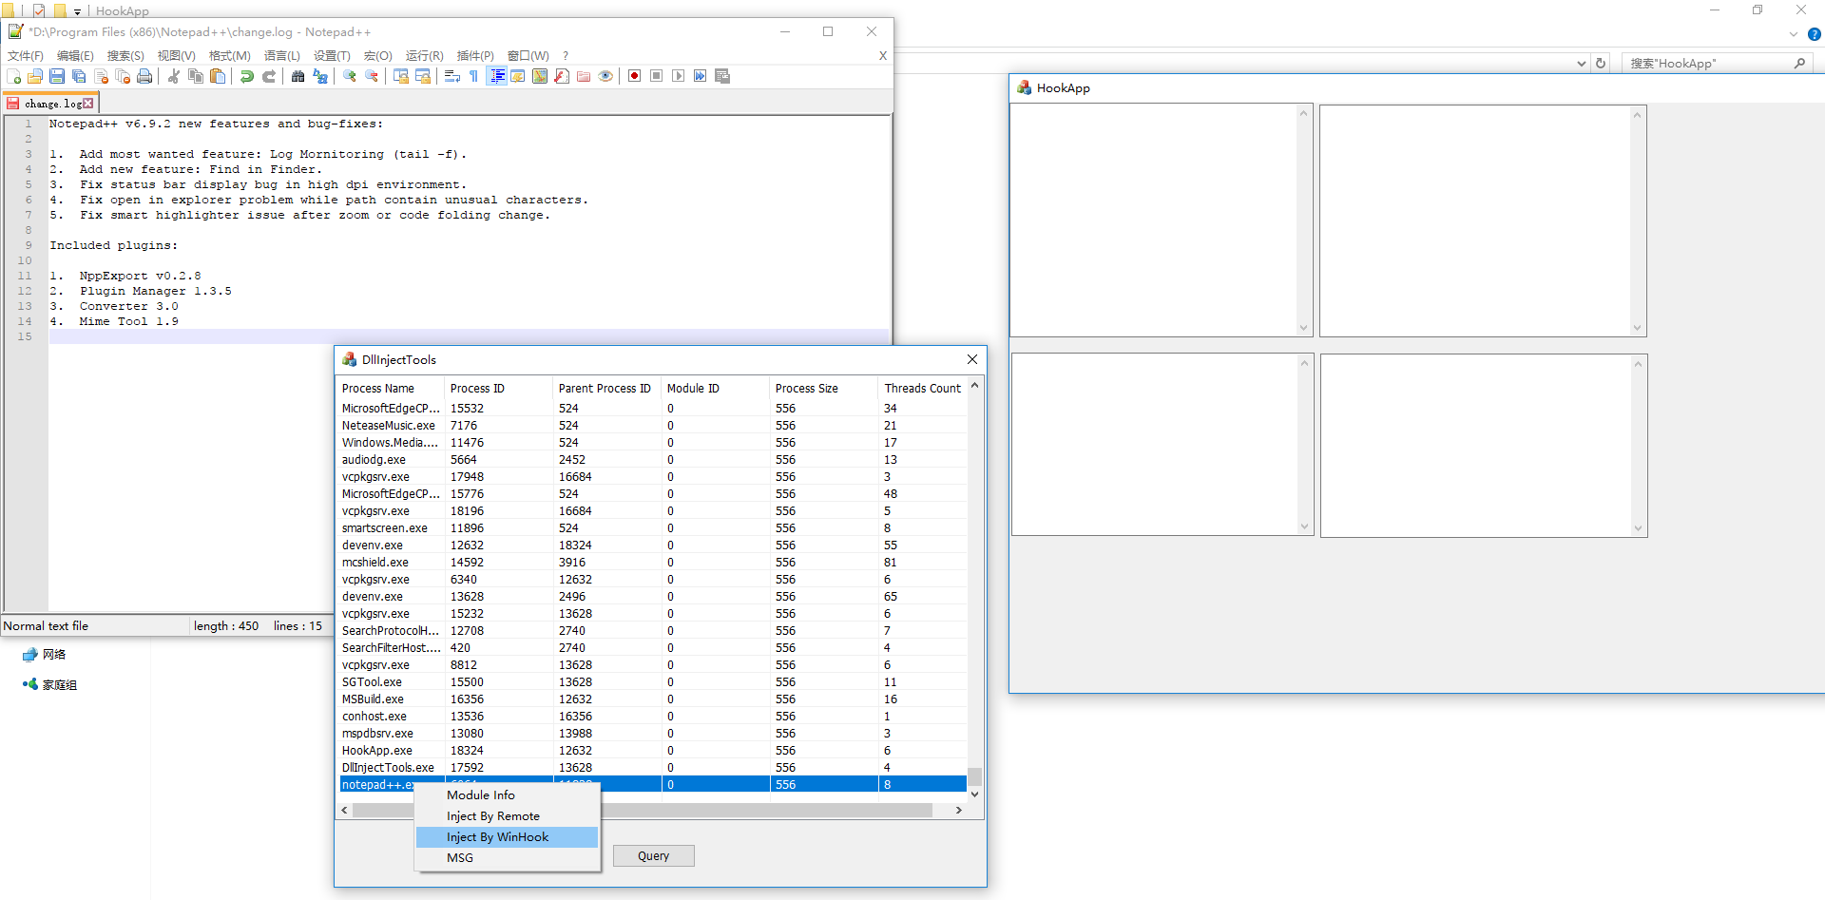Choose Inject By Remote from the context menu
1825x900 pixels.
tap(508, 816)
